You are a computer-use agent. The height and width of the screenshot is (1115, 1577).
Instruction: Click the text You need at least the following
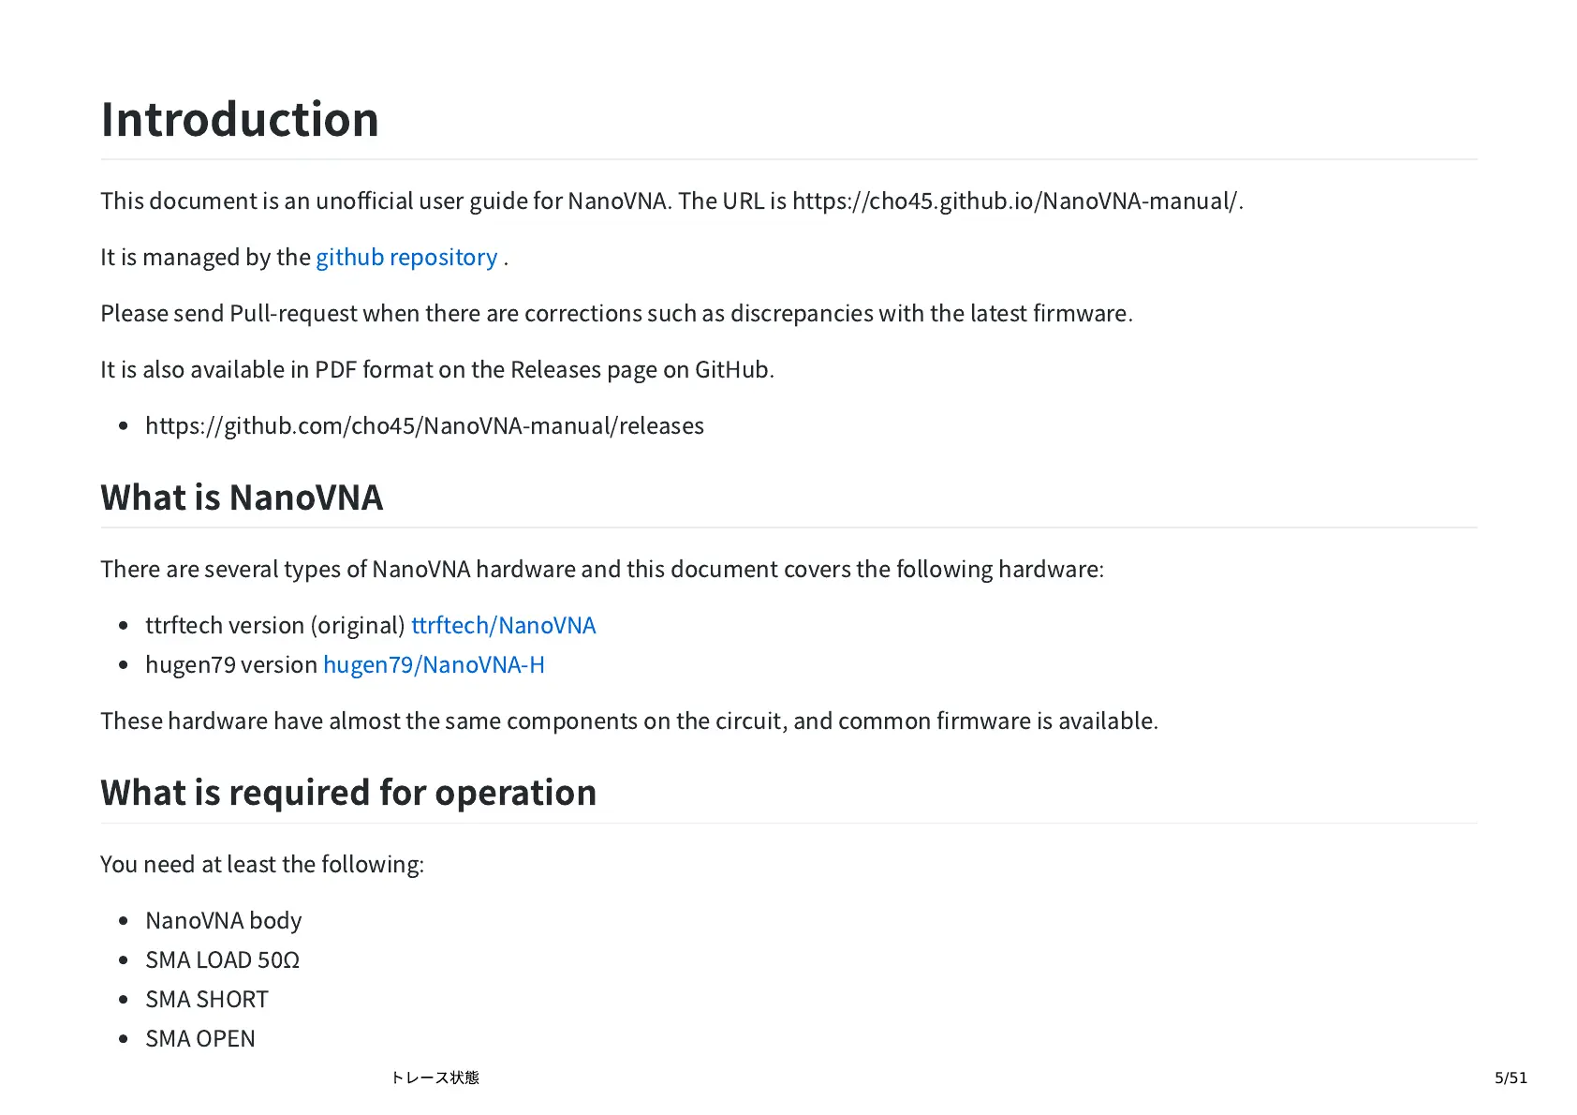tap(262, 865)
